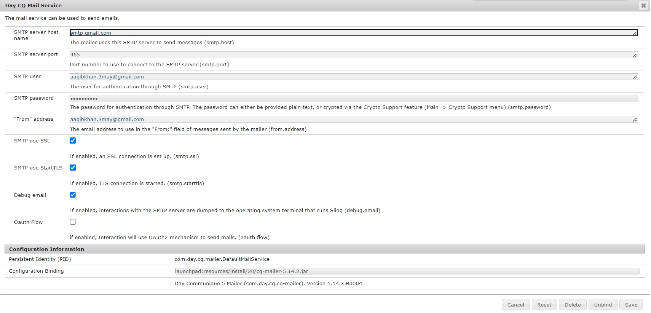Image resolution: width=651 pixels, height=313 pixels.
Task: Click resize handle of "From" address field
Action: click(x=635, y=120)
